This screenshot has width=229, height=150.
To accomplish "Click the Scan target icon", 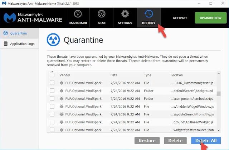I will (x=101, y=14).
